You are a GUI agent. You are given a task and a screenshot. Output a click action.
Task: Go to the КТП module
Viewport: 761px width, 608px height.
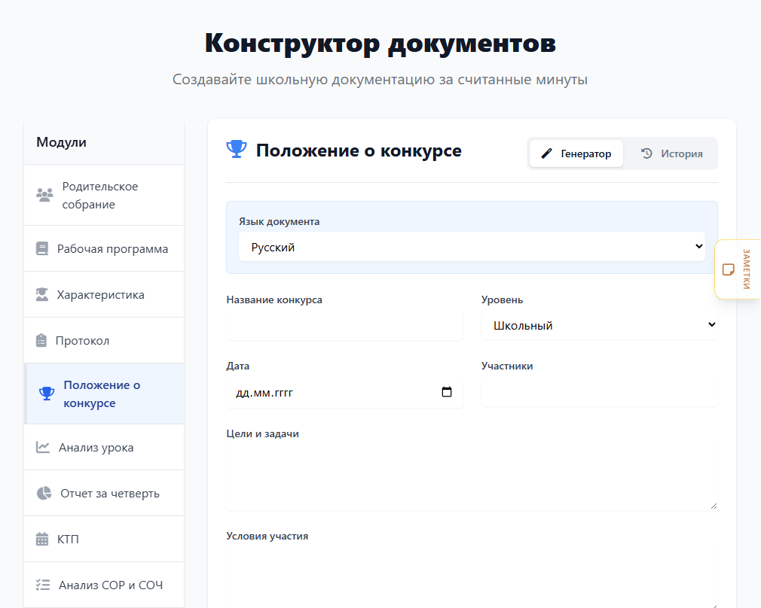coord(104,540)
